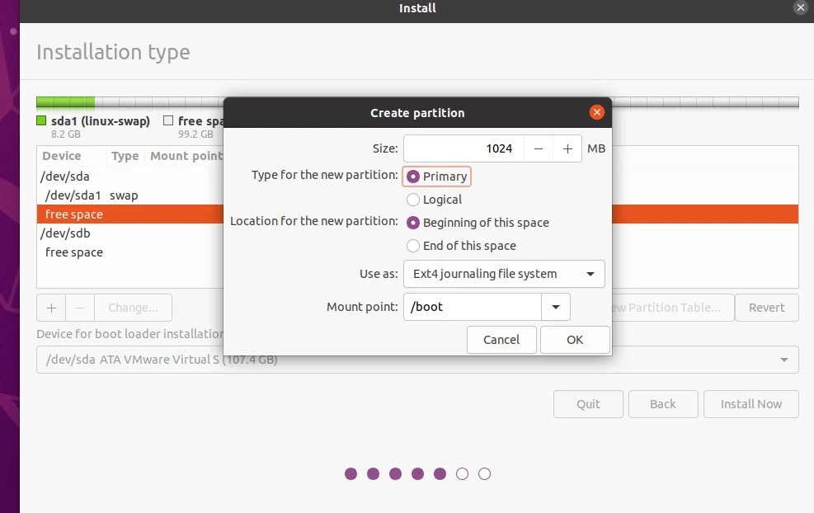
Task: Select the Primary partition type
Action: (414, 176)
